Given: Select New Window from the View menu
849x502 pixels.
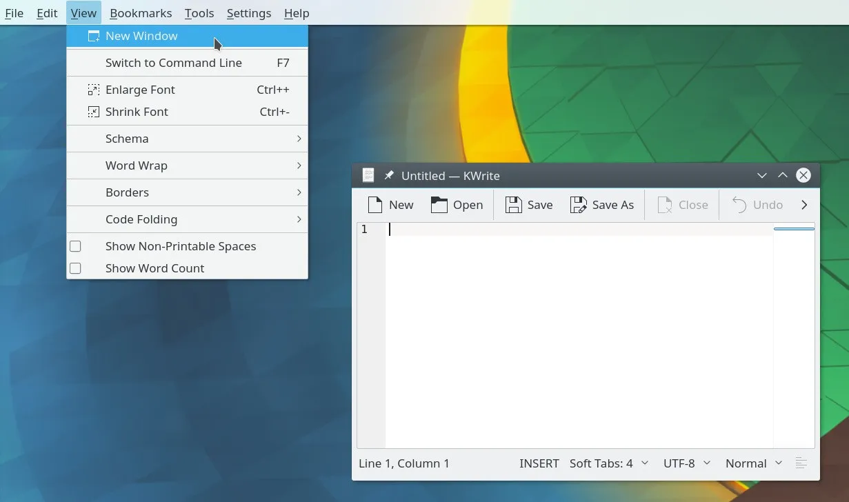Looking at the screenshot, I should click(x=141, y=36).
